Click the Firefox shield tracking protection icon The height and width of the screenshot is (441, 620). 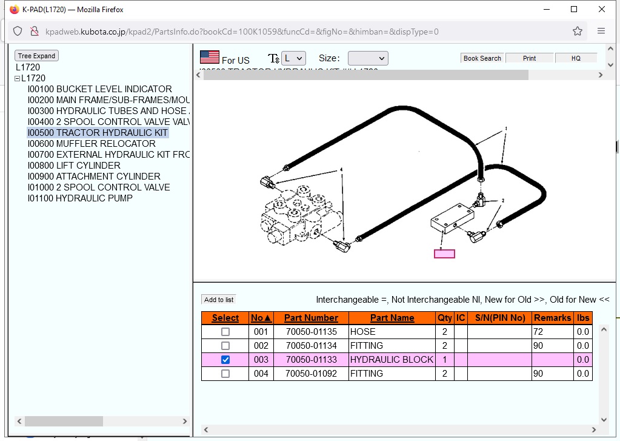pyautogui.click(x=18, y=32)
